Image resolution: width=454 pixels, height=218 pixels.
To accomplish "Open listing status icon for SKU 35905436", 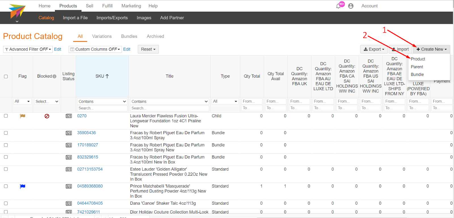I will pyautogui.click(x=69, y=133).
